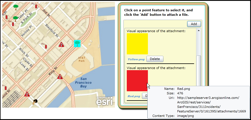Image resolution: width=251 pixels, height=120 pixels.
Task: Click 'Visual appearance' caption above red thumbnail
Action: 156,68
